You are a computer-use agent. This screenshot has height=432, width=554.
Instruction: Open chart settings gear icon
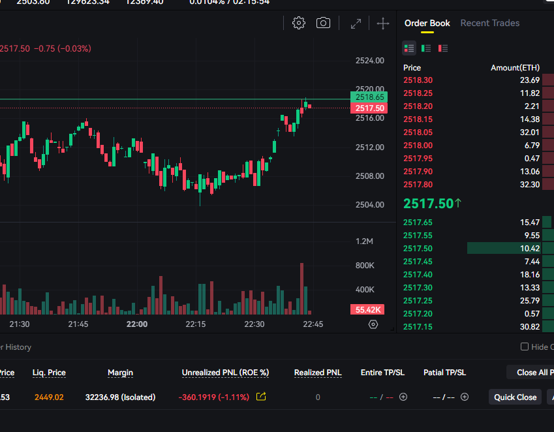(299, 23)
